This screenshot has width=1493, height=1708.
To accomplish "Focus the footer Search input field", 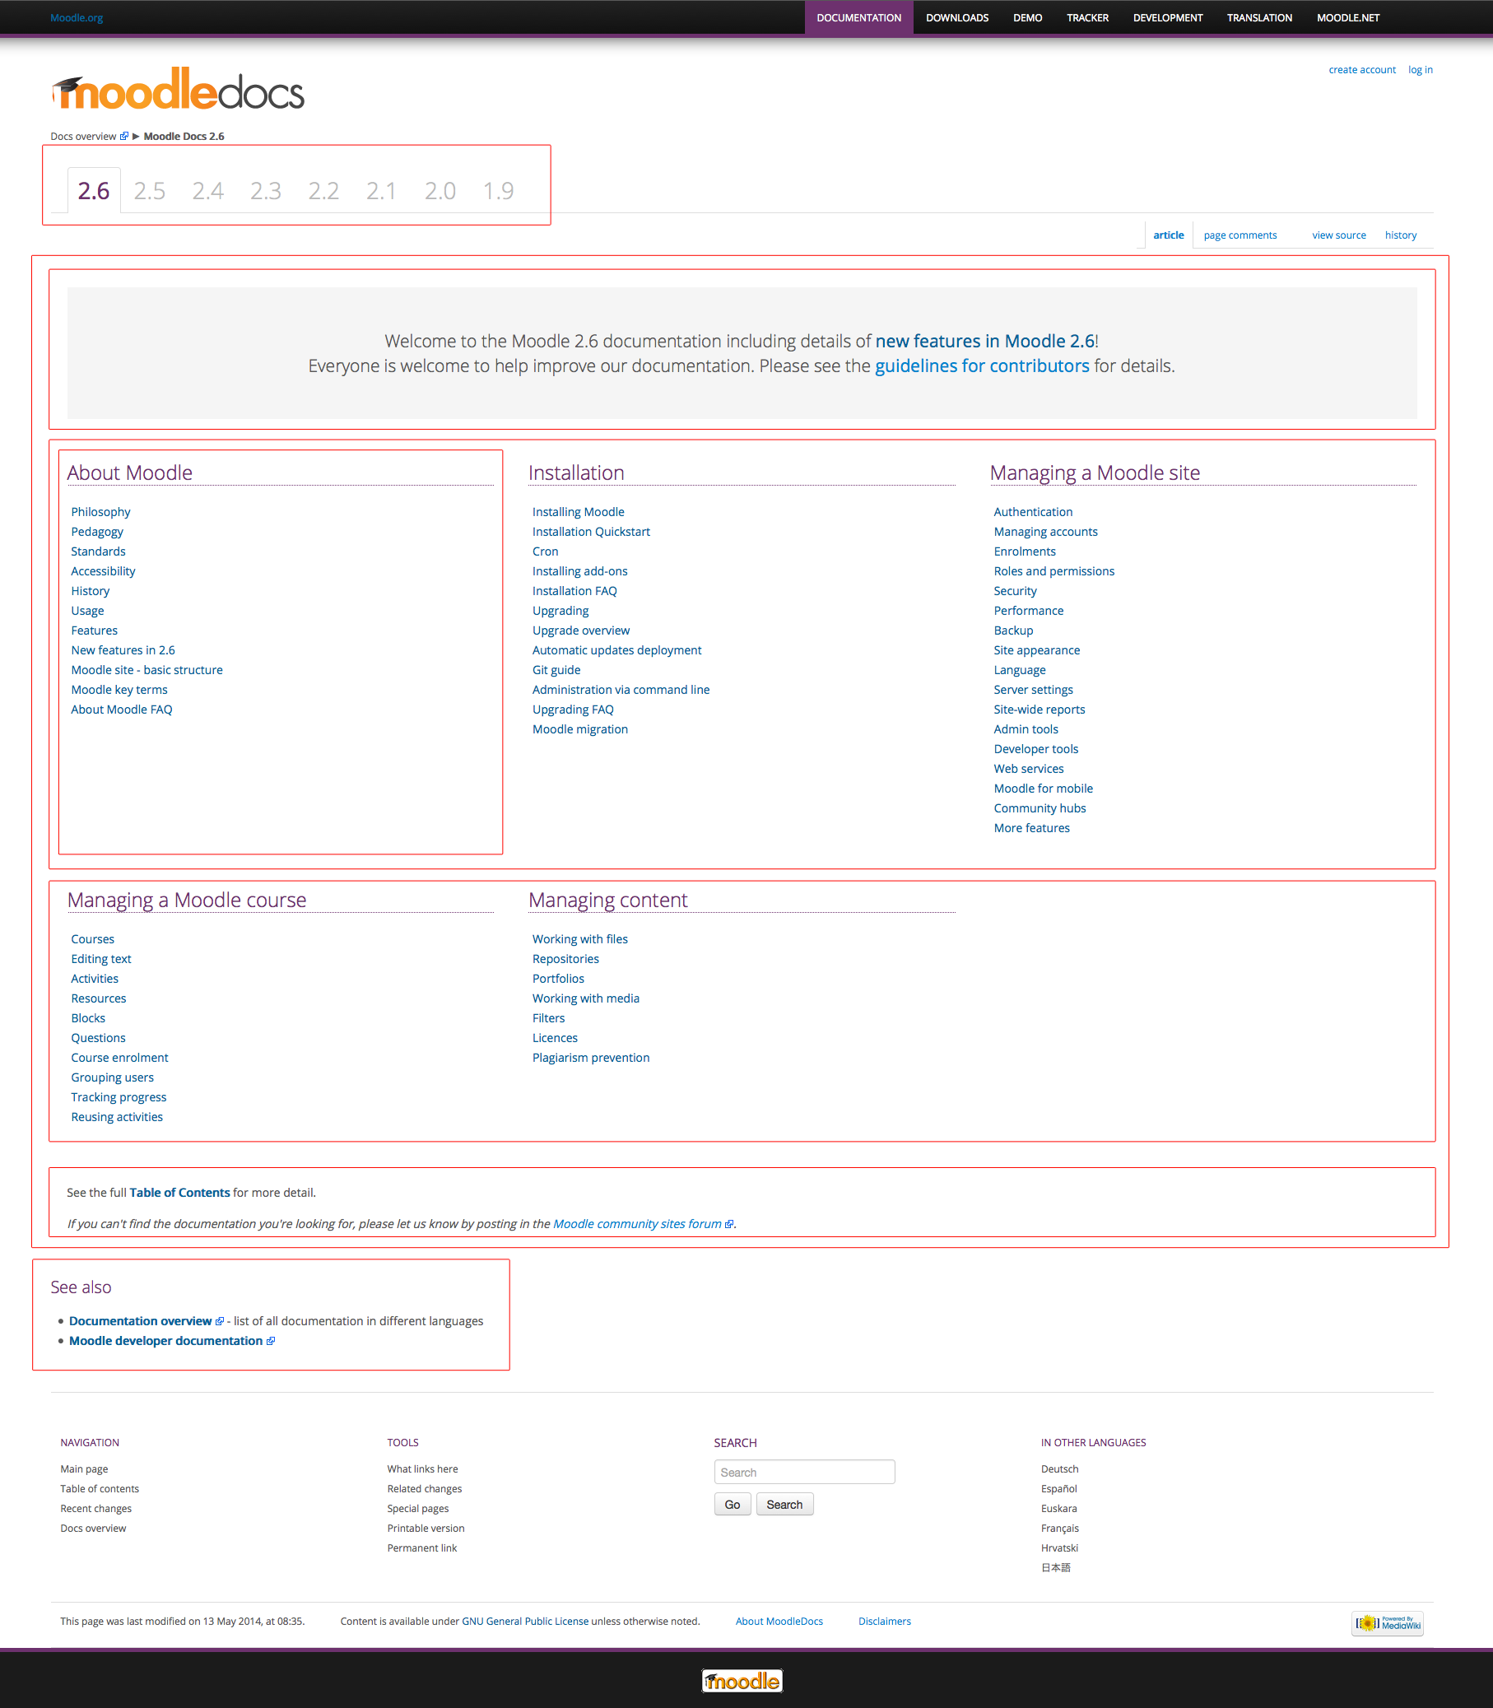I will pos(804,1473).
